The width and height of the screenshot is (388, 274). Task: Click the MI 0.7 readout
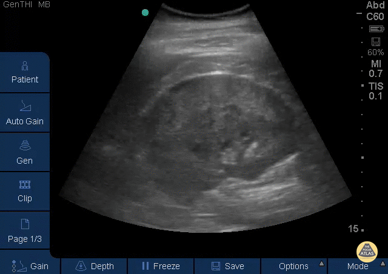pyautogui.click(x=376, y=68)
